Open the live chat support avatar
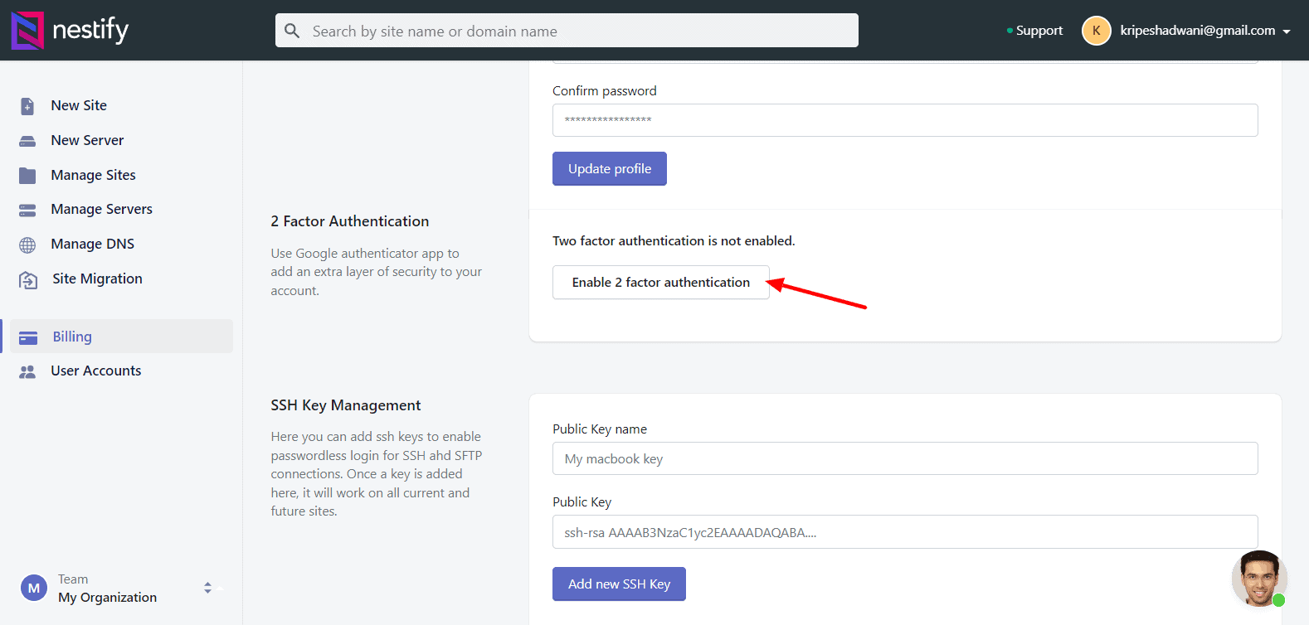 tap(1258, 579)
